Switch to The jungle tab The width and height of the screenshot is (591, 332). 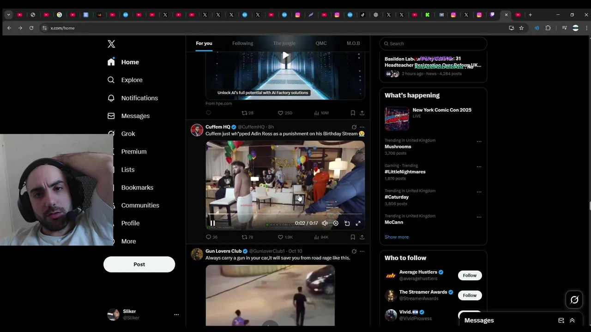(x=284, y=43)
